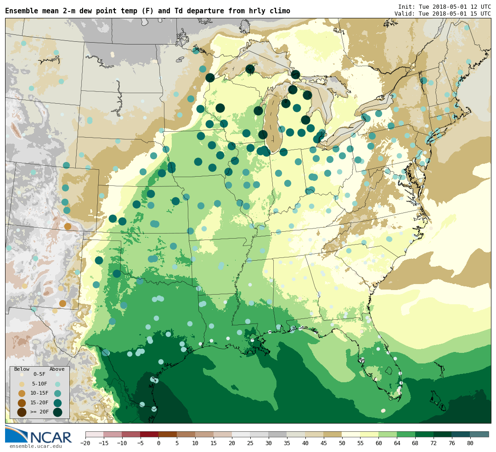Click the 72 colorbar tick label
The image size is (496, 452).
pyautogui.click(x=434, y=443)
